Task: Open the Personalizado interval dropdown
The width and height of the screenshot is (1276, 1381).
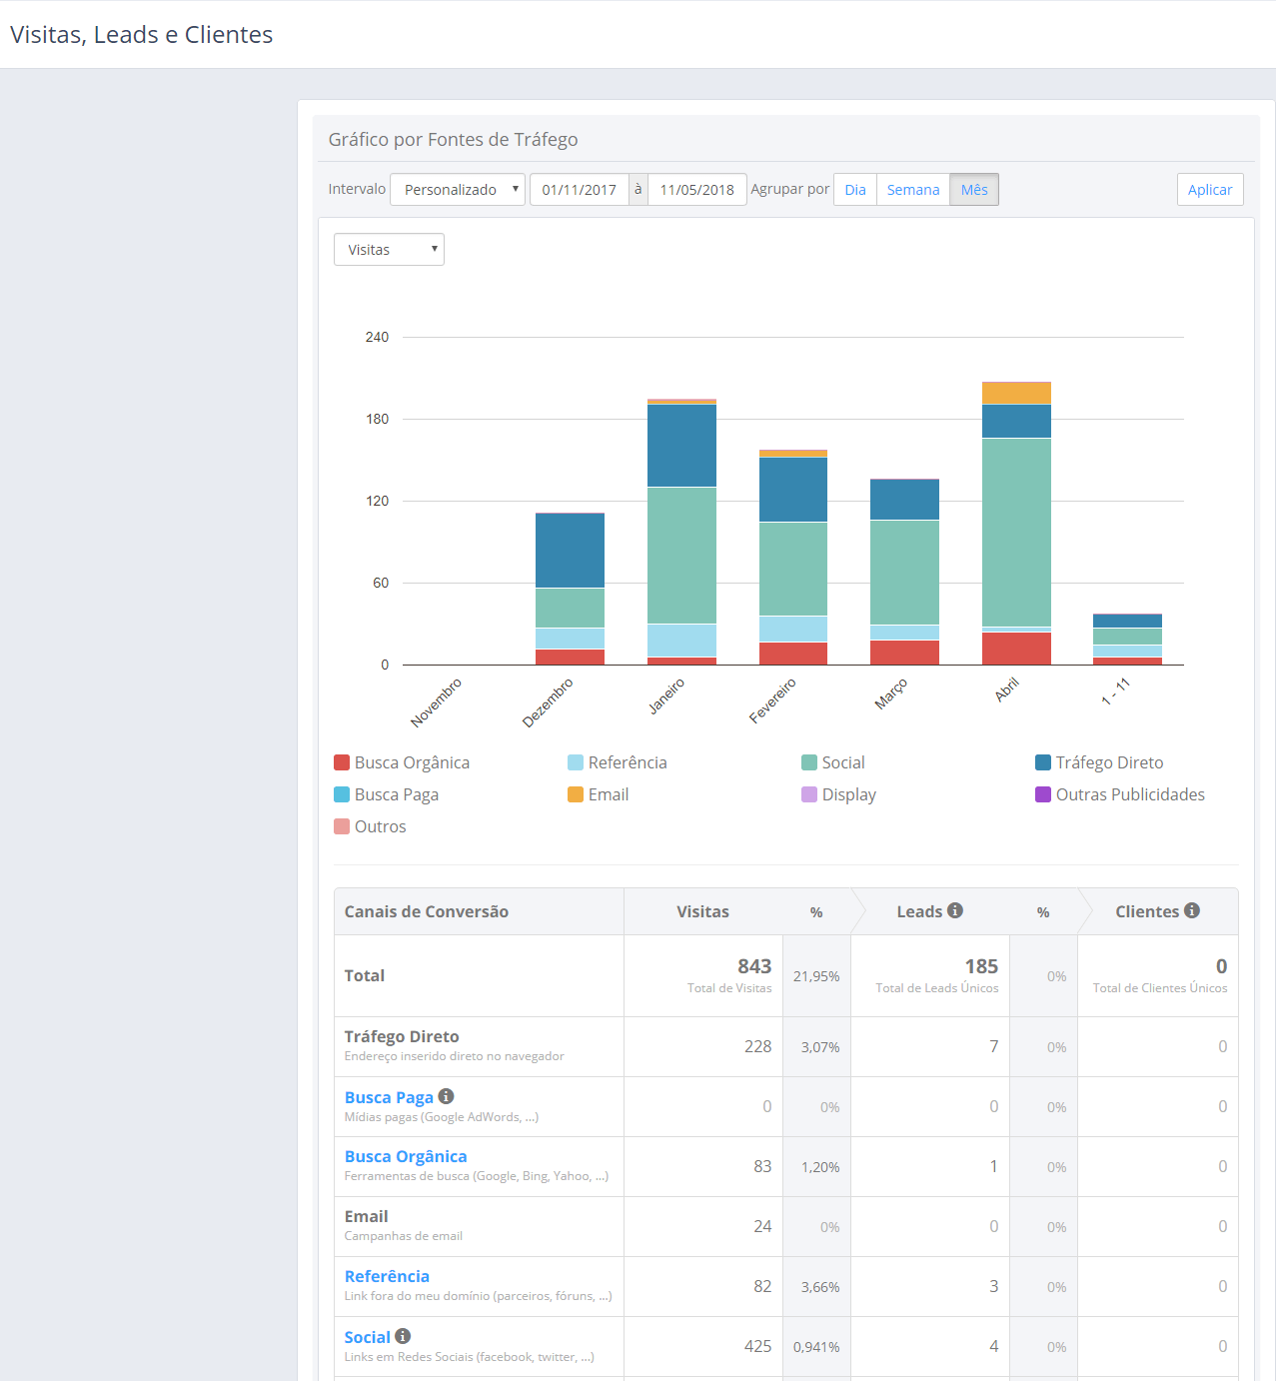Action: pos(458,190)
